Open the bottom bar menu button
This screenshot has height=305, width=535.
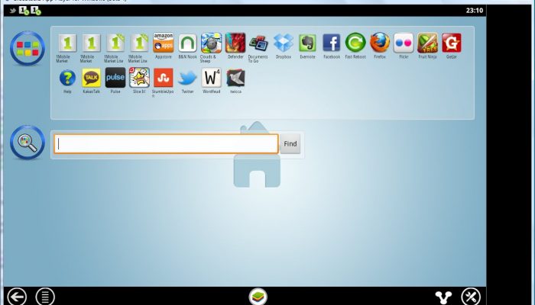[45, 296]
